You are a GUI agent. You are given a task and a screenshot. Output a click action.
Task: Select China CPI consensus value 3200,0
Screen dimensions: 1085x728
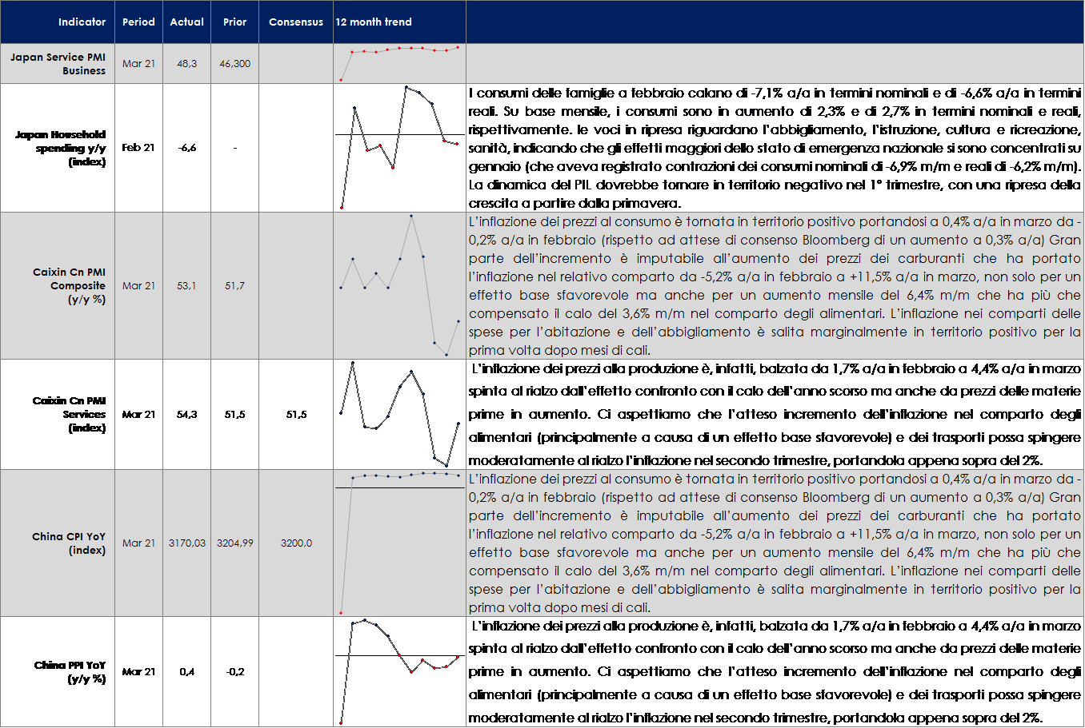[x=296, y=543]
